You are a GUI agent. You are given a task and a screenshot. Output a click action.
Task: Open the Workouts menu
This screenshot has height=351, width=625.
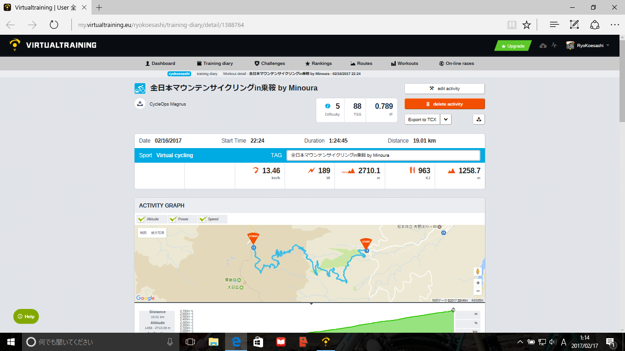[x=404, y=64]
